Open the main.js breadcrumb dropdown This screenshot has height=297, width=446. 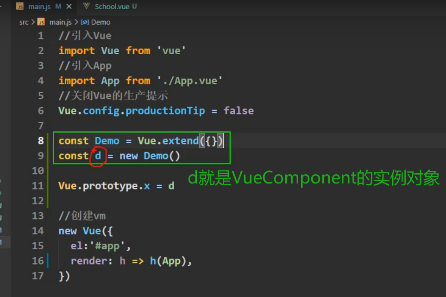click(60, 22)
